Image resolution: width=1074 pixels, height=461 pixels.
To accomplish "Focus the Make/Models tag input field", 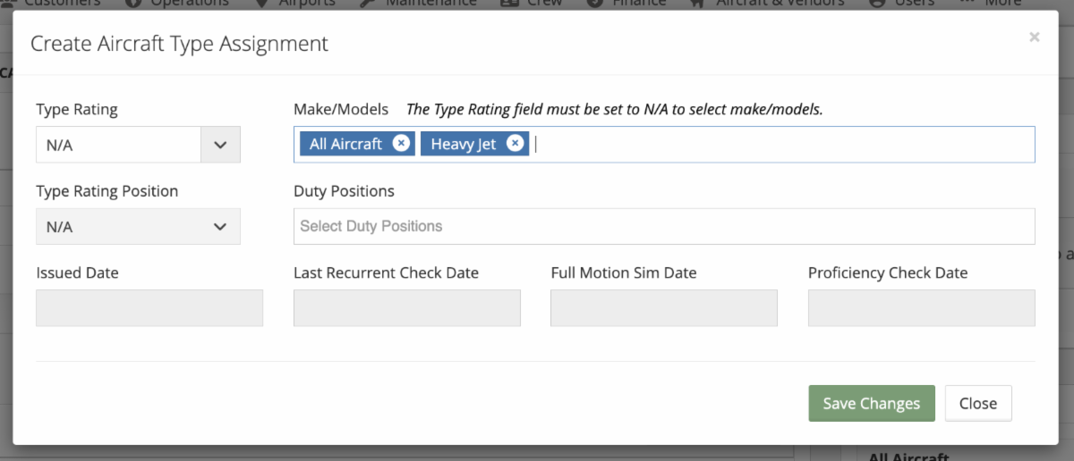I will tap(664, 144).
